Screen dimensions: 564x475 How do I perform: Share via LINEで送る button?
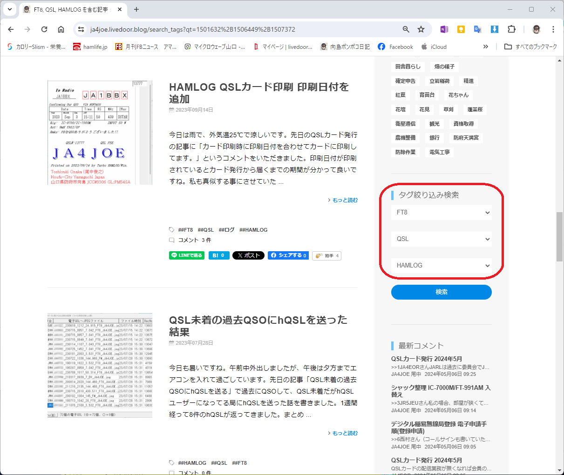click(187, 255)
